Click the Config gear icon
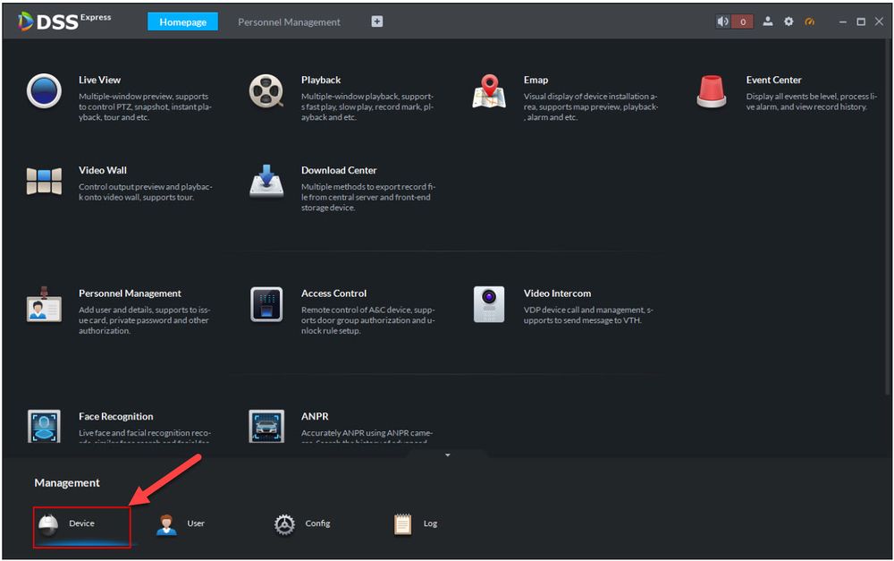Image resolution: width=894 pixels, height=561 pixels. (x=284, y=524)
